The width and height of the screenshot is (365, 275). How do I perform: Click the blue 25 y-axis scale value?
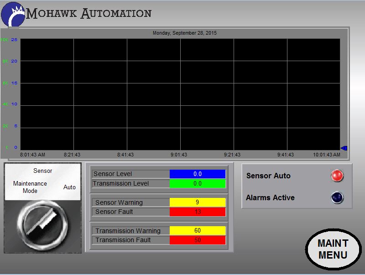point(14,40)
